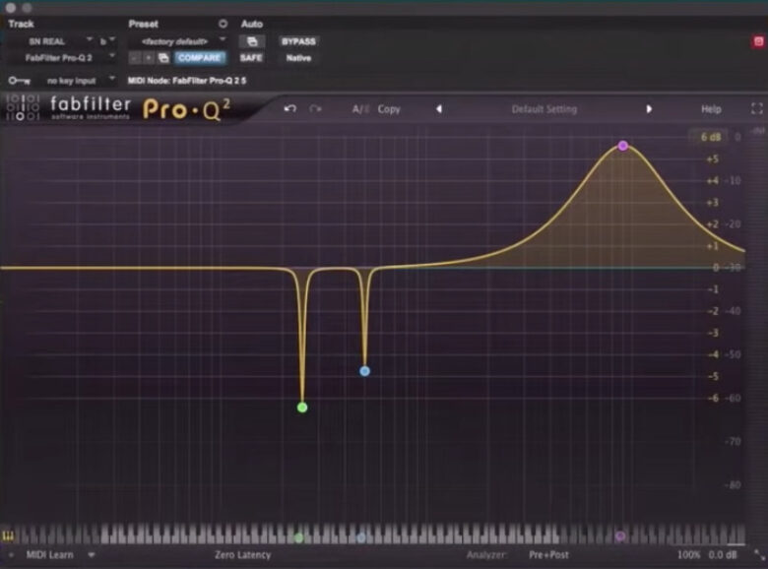The width and height of the screenshot is (768, 569).
Task: Click the preset circular librarian icon
Action: click(223, 24)
